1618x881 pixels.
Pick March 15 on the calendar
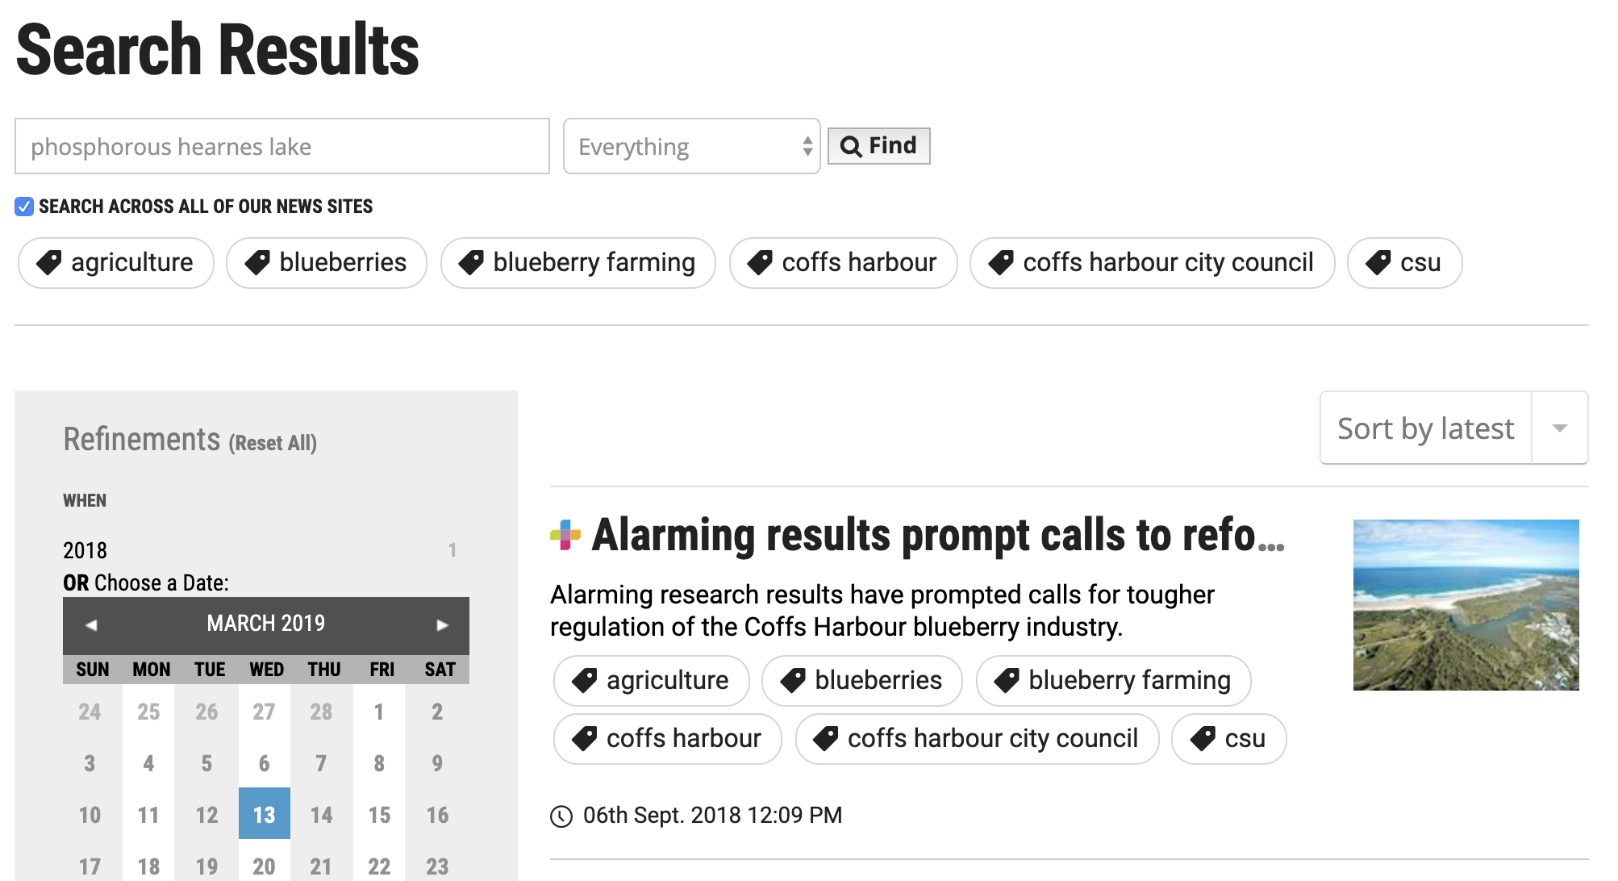coord(379,815)
